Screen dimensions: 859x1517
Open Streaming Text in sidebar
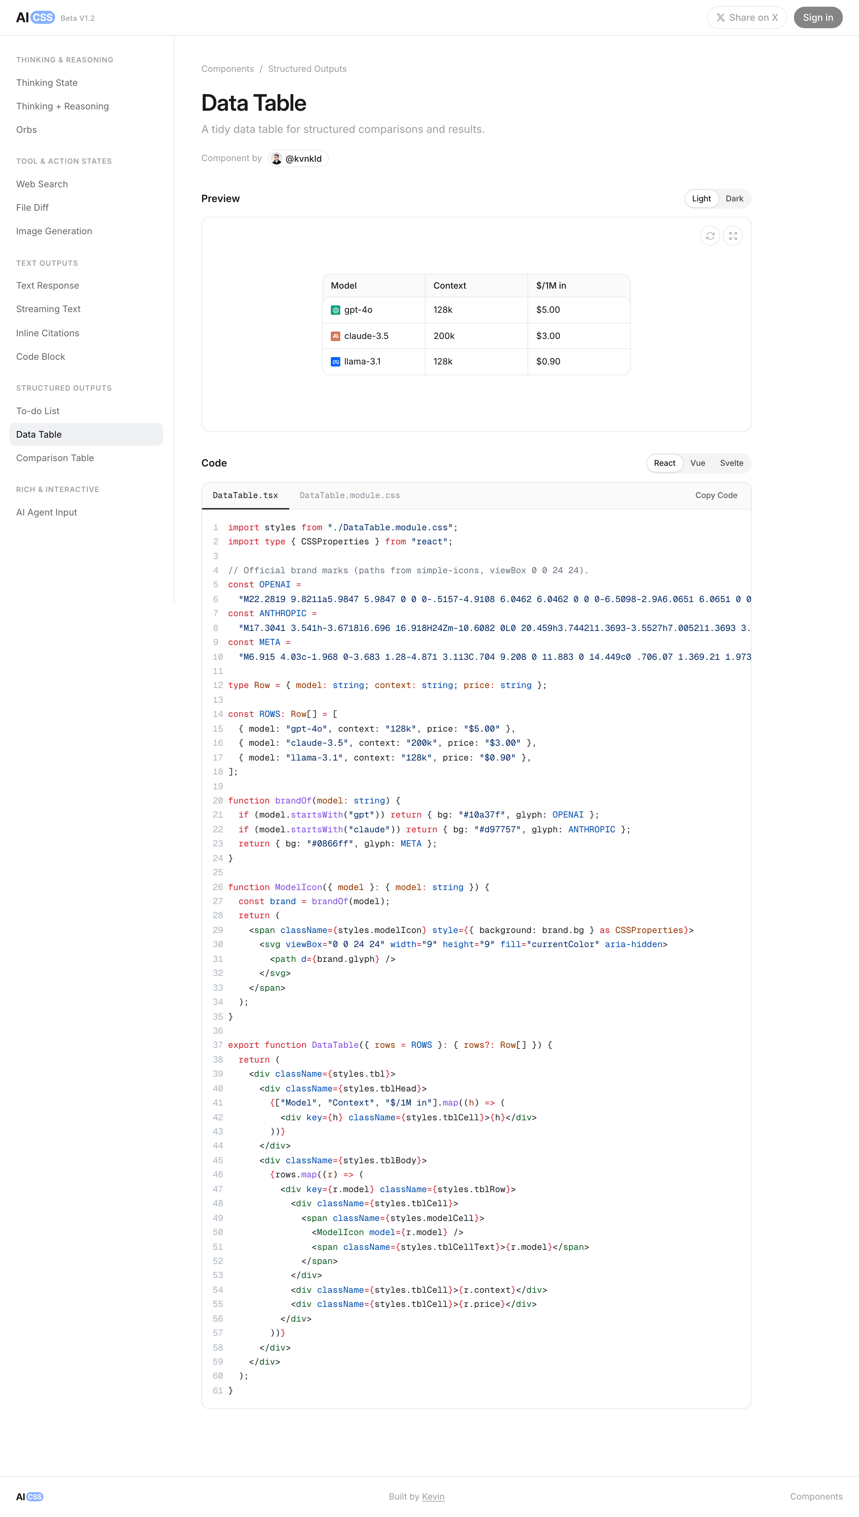point(86,309)
